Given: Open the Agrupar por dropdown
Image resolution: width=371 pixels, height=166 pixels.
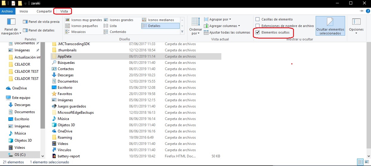Looking at the screenshot, I should 220,19.
